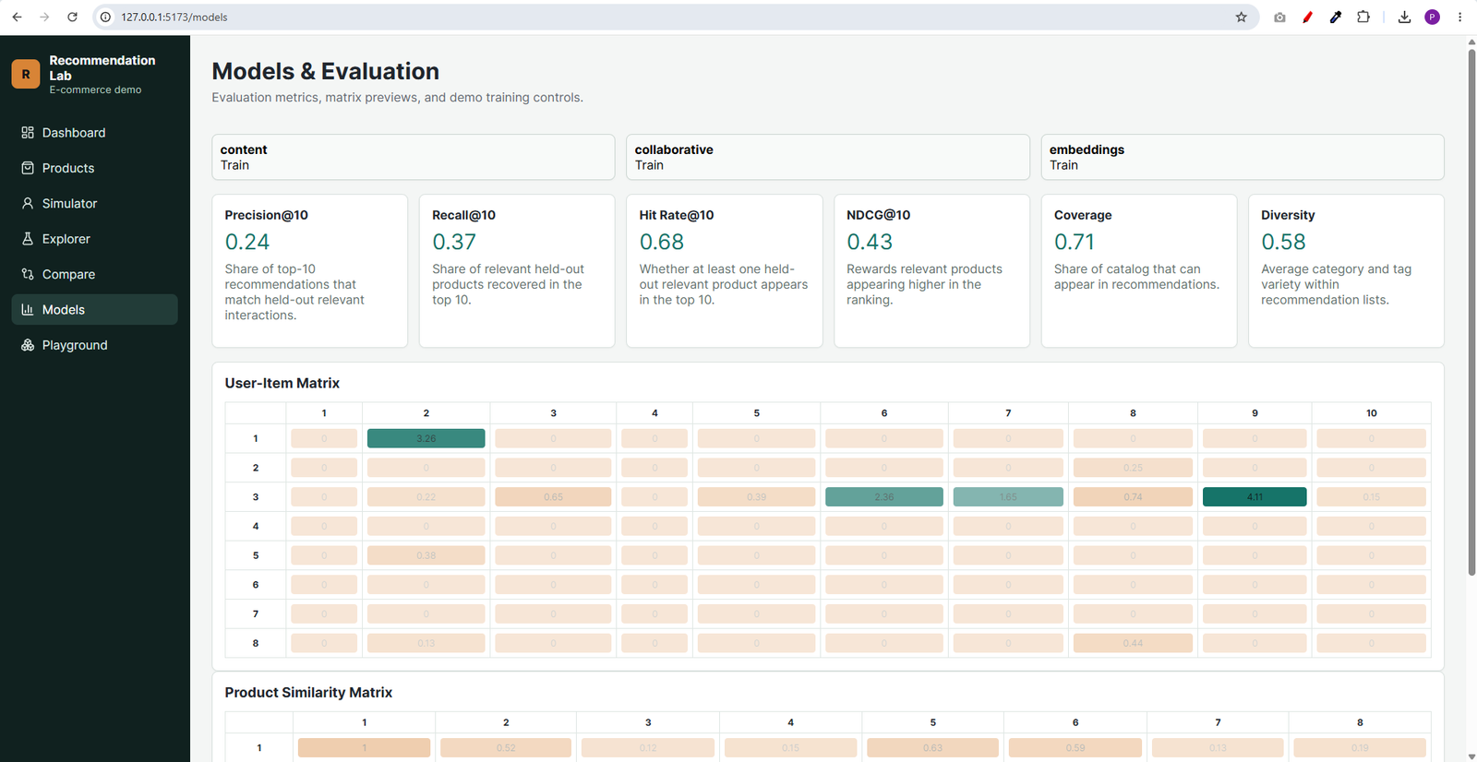This screenshot has width=1477, height=762.
Task: Switch to the Compare page
Action: coord(94,274)
